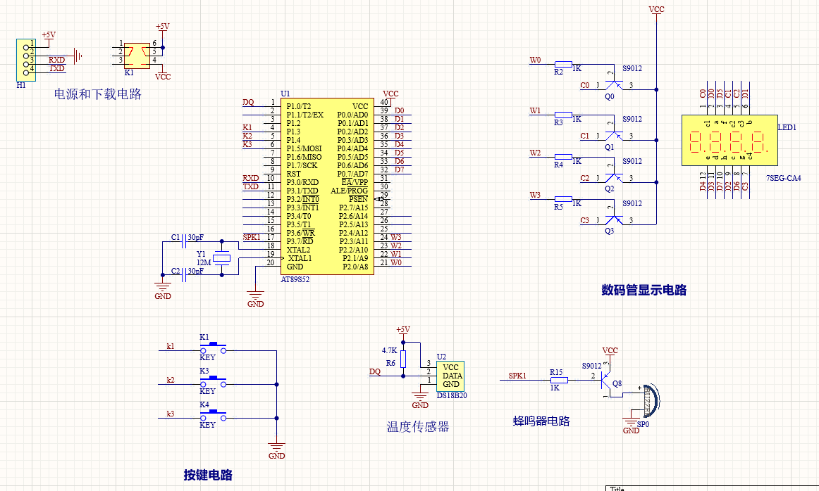Image resolution: width=819 pixels, height=491 pixels.
Task: Select push button K4 KEY
Action: point(213,416)
